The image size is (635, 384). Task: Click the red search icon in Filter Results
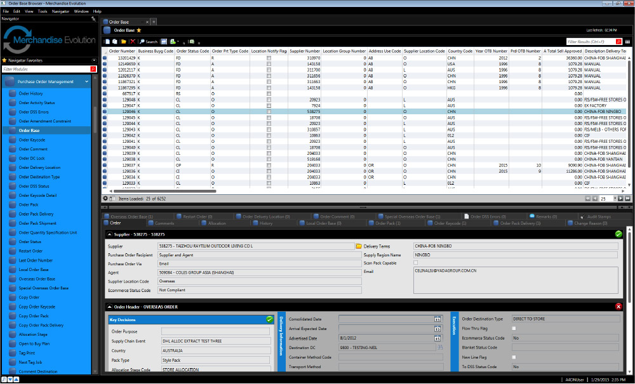pyautogui.click(x=618, y=42)
